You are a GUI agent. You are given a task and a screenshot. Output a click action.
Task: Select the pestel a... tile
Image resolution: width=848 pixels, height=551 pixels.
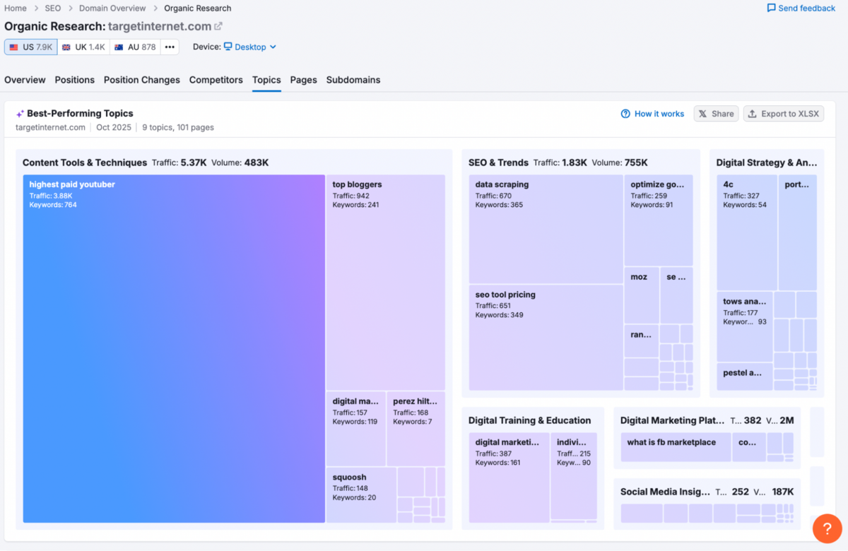pyautogui.click(x=745, y=377)
